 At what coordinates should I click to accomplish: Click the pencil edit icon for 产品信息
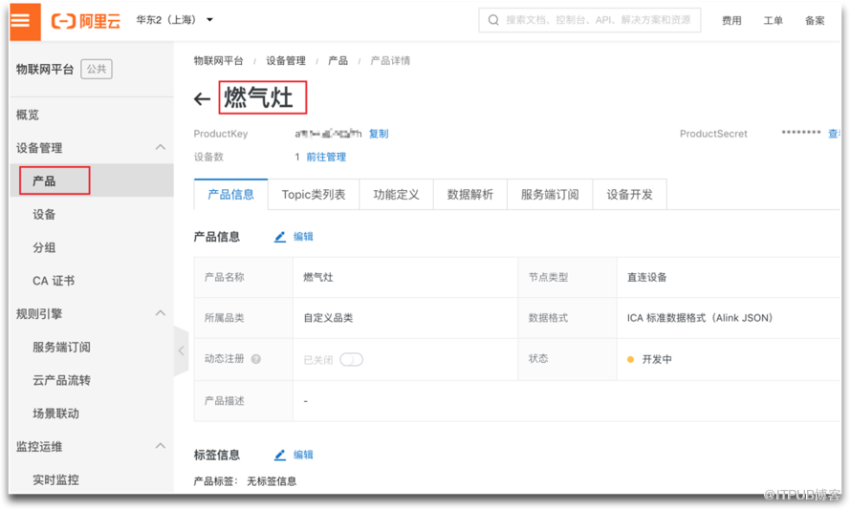(280, 237)
